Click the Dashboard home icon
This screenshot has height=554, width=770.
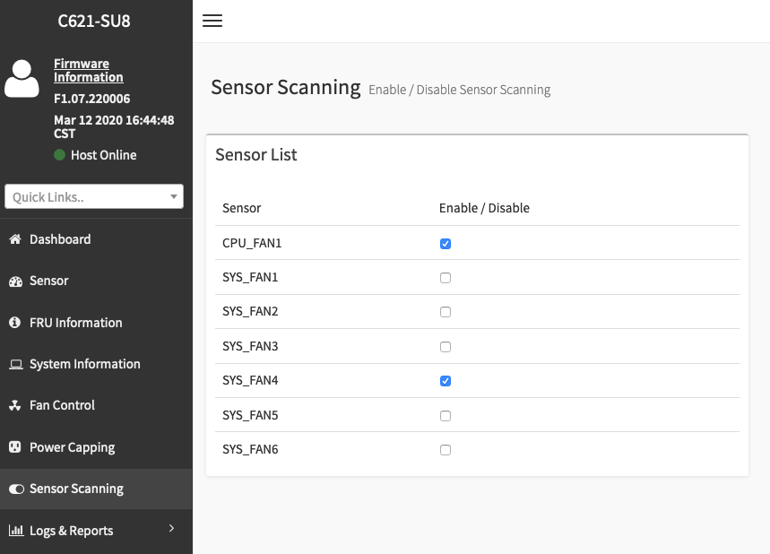(x=15, y=239)
